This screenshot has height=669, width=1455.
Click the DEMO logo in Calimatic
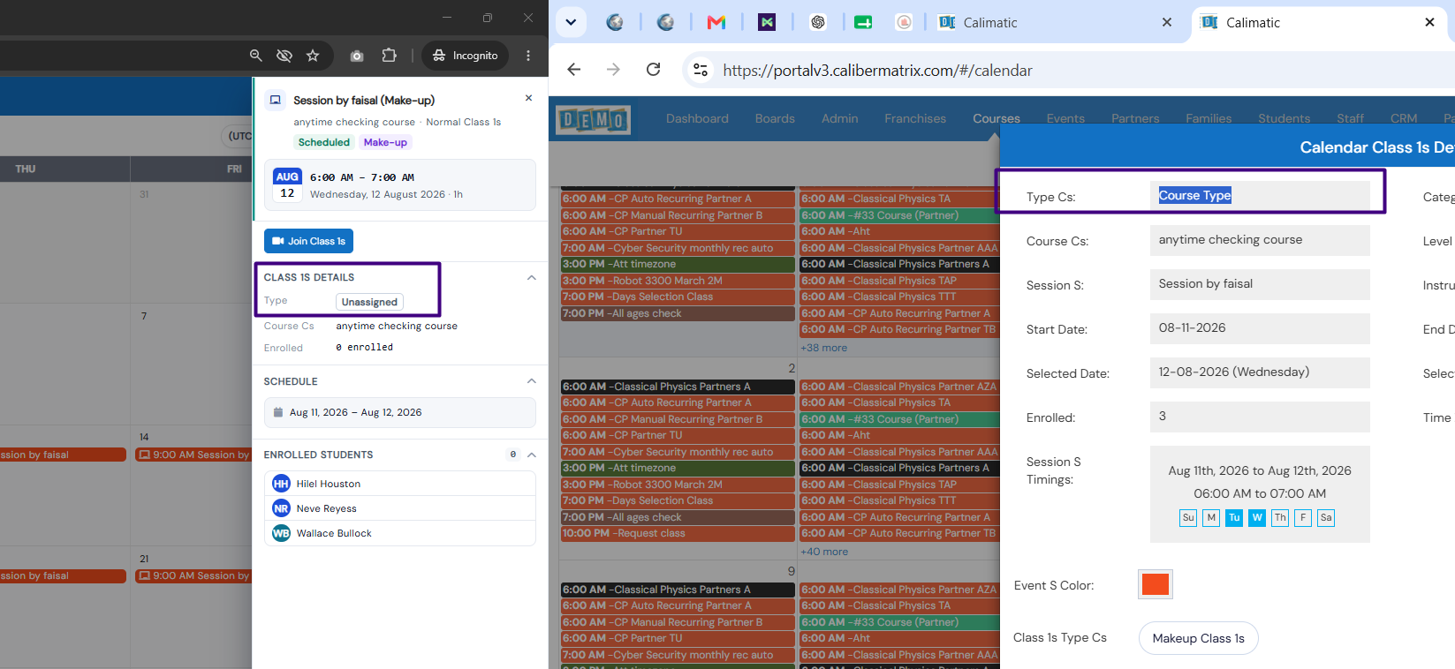coord(593,119)
